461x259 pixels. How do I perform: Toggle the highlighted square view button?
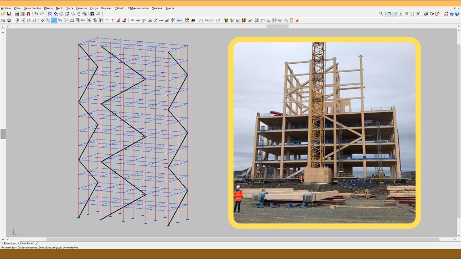pyautogui.click(x=389, y=14)
